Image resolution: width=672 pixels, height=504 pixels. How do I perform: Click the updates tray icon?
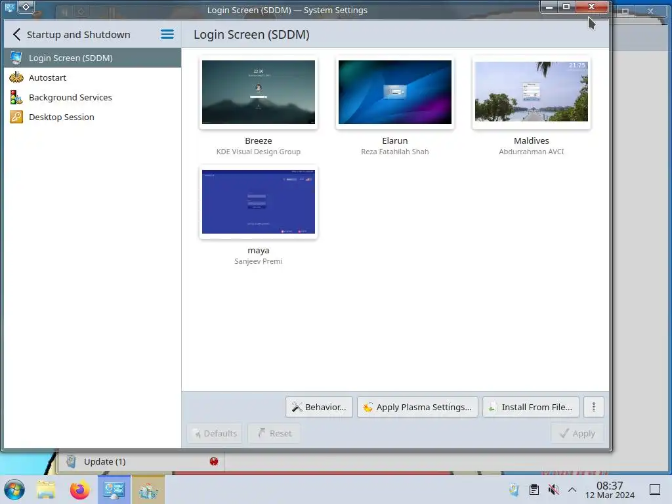(x=514, y=490)
